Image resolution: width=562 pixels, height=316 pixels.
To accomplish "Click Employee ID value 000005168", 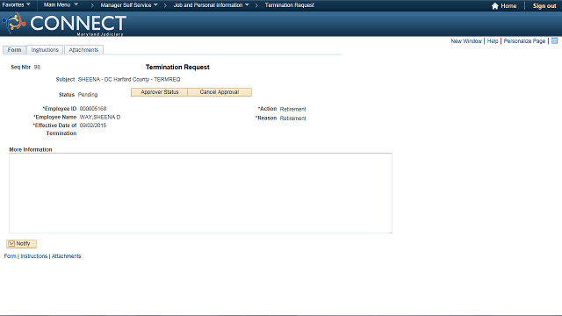I will click(93, 109).
